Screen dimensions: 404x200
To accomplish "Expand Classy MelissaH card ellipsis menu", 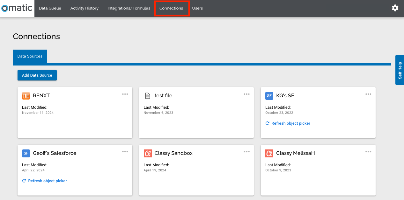I will [x=368, y=152].
